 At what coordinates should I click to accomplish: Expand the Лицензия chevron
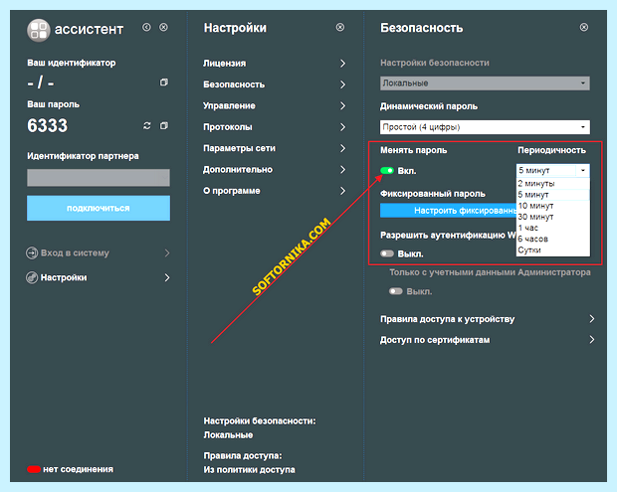tap(342, 64)
